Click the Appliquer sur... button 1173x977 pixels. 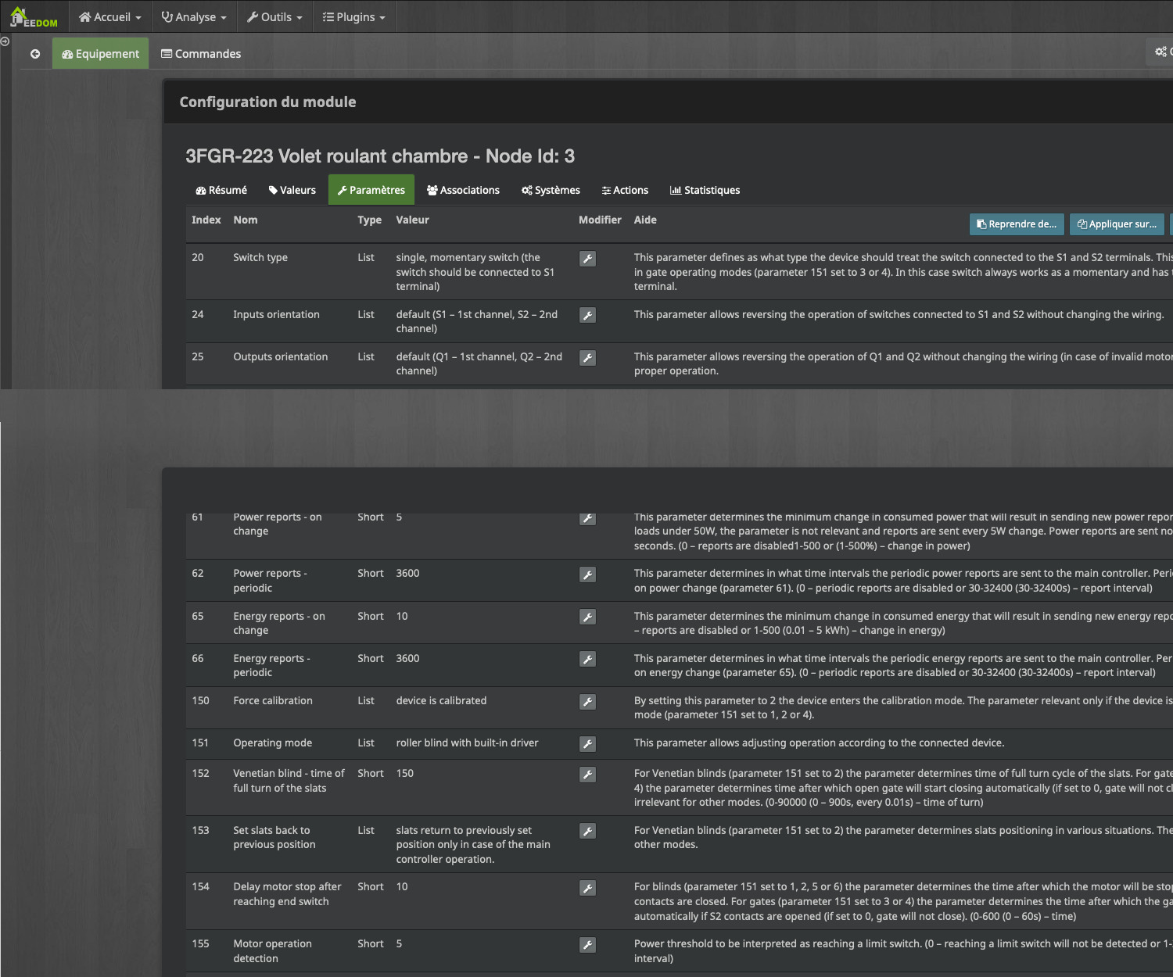tap(1117, 224)
